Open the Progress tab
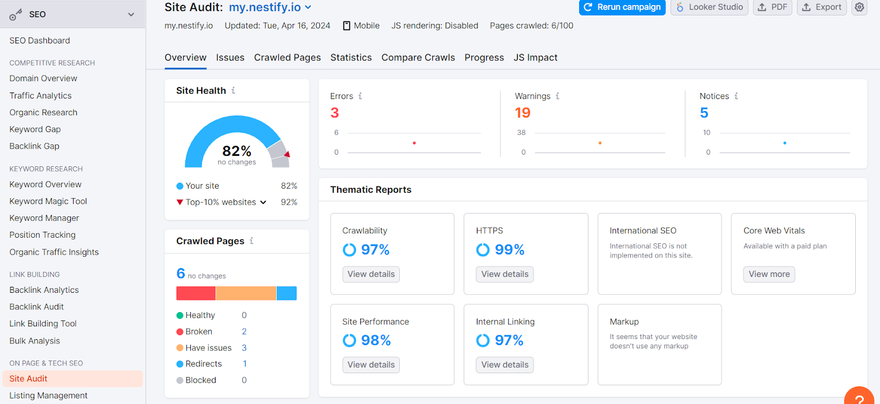The height and width of the screenshot is (404, 880). 484,58
